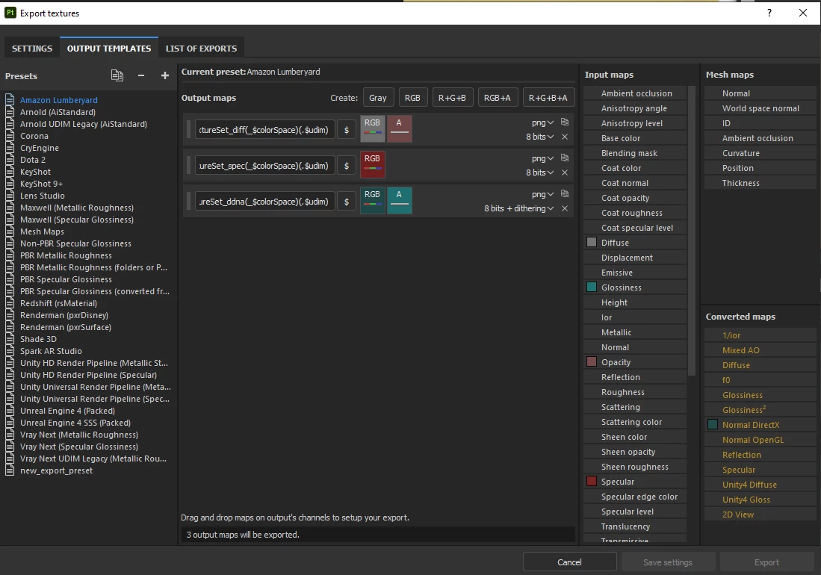Edit the spec output map name field

point(265,166)
